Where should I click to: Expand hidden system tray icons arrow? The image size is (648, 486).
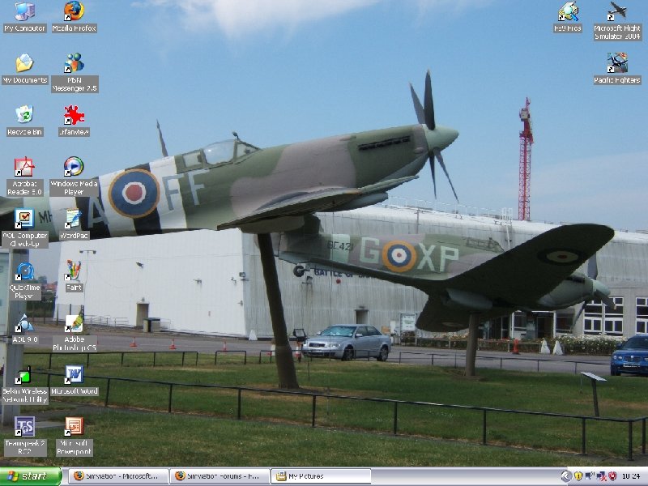tap(565, 476)
